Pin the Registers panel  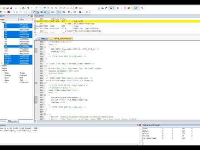point(29,16)
